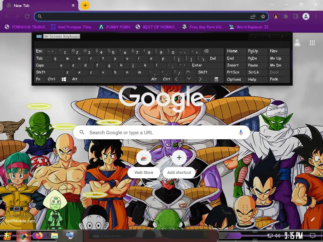The image size is (323, 242).
Task: Click the Insert key on keyboard
Action: pyautogui.click(x=236, y=65)
